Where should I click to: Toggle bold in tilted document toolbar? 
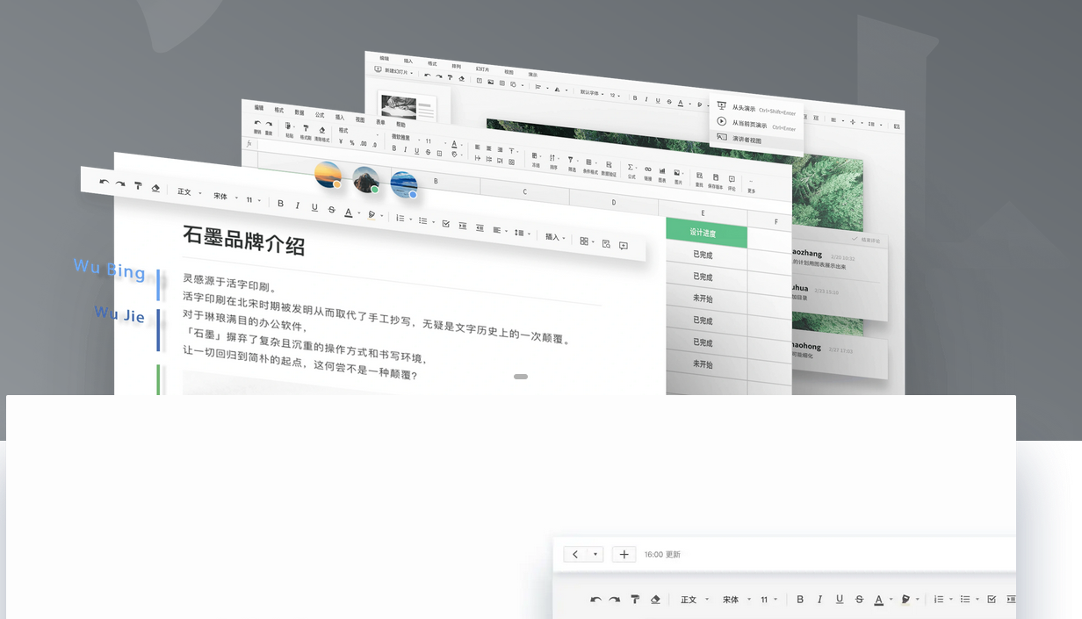click(x=280, y=204)
